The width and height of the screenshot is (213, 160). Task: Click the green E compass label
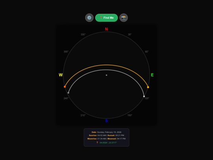tap(152, 75)
